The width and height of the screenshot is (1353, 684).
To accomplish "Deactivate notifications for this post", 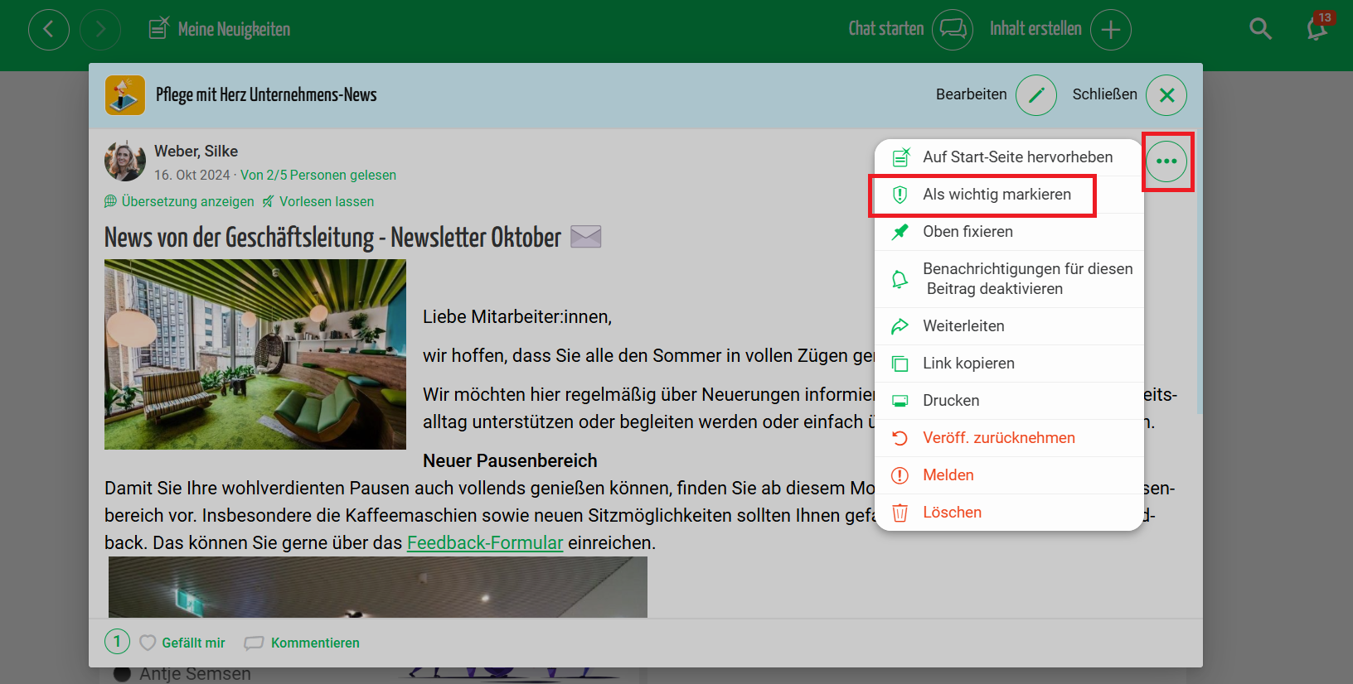I will pos(1026,279).
